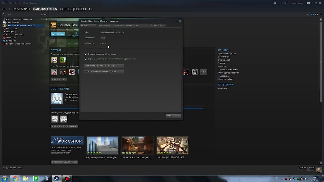
Task: Open the de_nache workshop map thumbnail
Action: pos(102,146)
